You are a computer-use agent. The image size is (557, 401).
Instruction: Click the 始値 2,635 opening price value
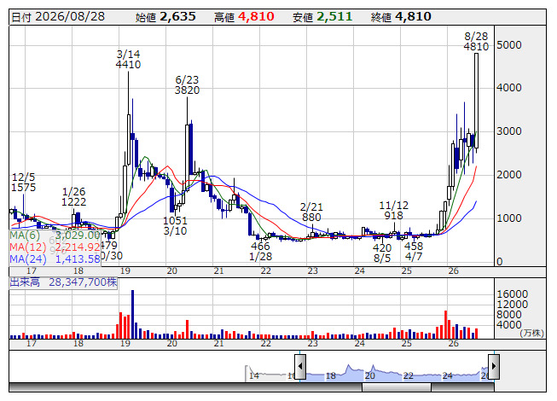165,17
